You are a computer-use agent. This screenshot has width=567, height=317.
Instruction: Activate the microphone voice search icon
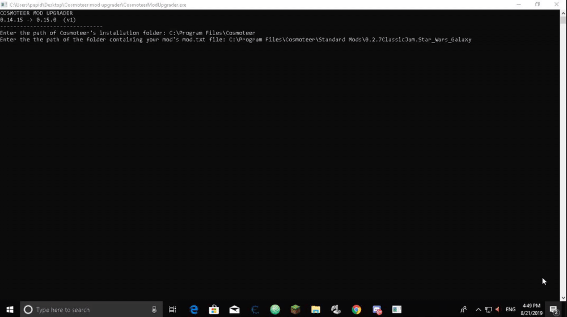point(154,310)
